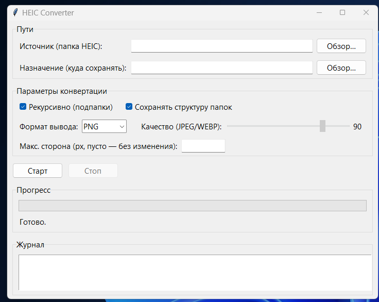379x302 pixels.
Task: Click the Пути group title
Action: point(25,29)
